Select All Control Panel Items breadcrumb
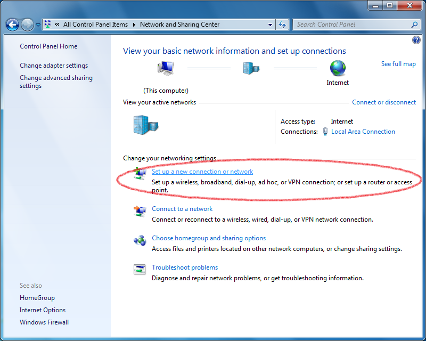Image resolution: width=426 pixels, height=341 pixels. 95,25
